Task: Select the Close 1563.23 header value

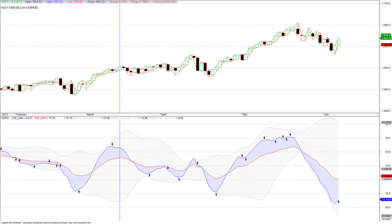Action: (97, 2)
